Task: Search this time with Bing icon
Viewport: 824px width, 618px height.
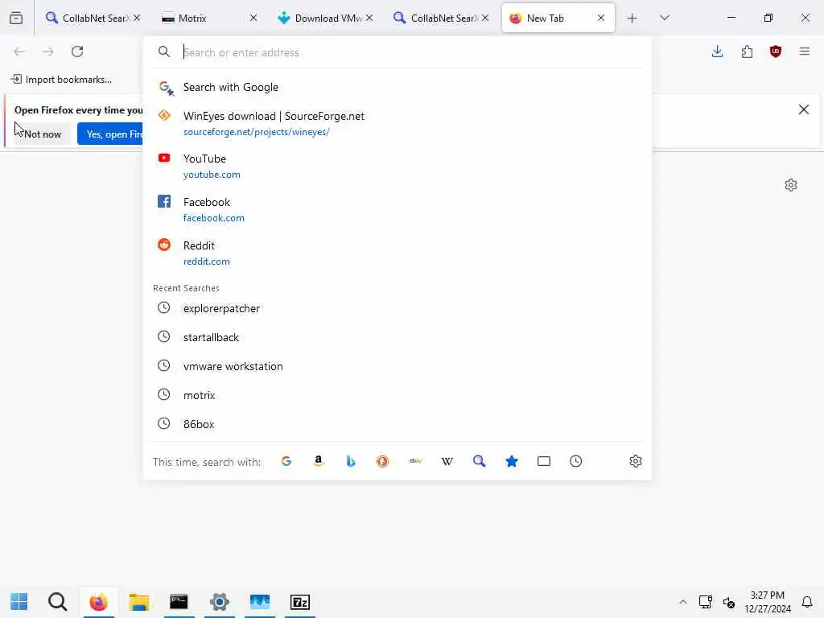Action: click(x=351, y=461)
